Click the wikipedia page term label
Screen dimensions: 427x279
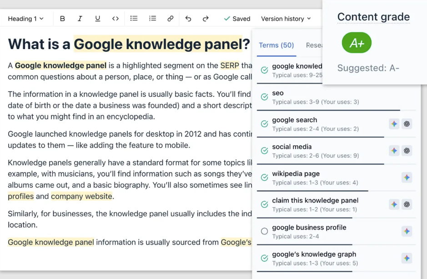pyautogui.click(x=296, y=174)
